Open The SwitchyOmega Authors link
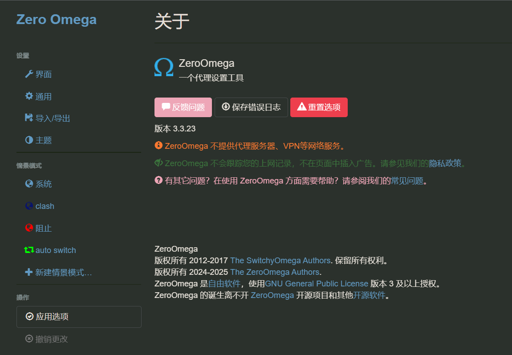Image resolution: width=512 pixels, height=355 pixels. pos(280,261)
